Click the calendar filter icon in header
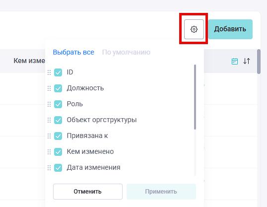Image resolution: width=267 pixels, height=207 pixels. [235, 61]
